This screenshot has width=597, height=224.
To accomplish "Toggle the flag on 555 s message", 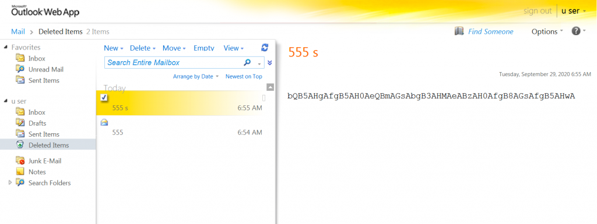I will click(264, 98).
